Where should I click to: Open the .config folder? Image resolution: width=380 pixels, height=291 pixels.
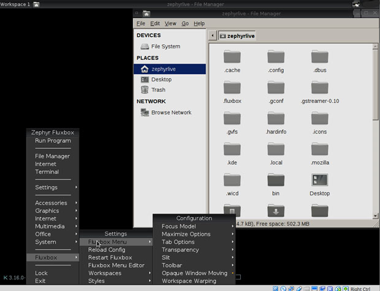click(x=276, y=58)
